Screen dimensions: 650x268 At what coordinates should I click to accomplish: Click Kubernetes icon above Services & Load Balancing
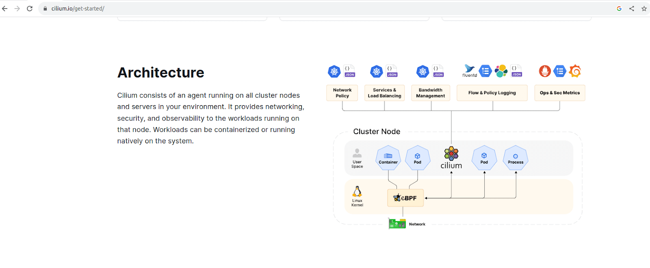point(377,71)
